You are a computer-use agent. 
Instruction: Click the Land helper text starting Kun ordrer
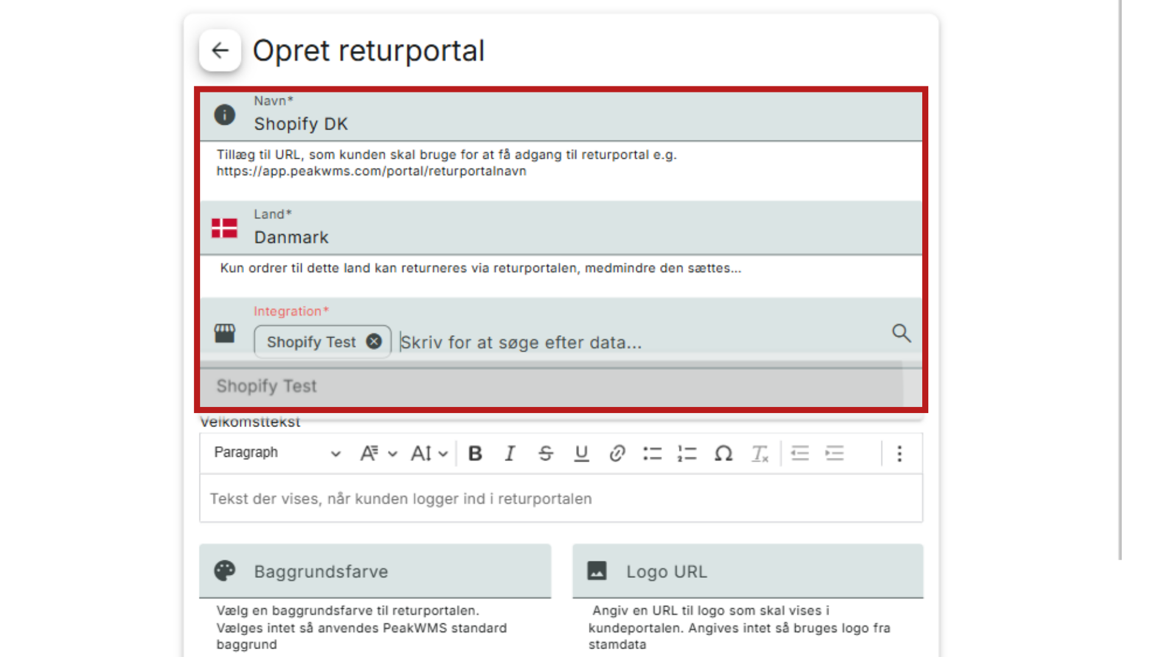click(481, 268)
